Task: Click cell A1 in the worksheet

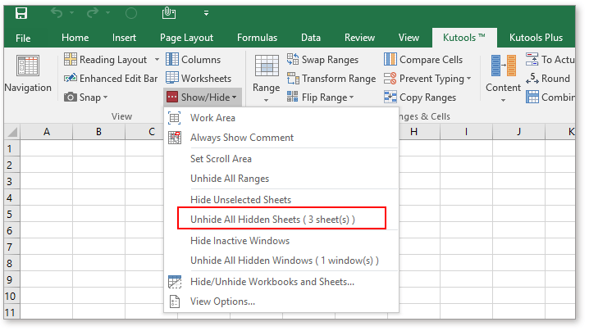Action: [46, 148]
